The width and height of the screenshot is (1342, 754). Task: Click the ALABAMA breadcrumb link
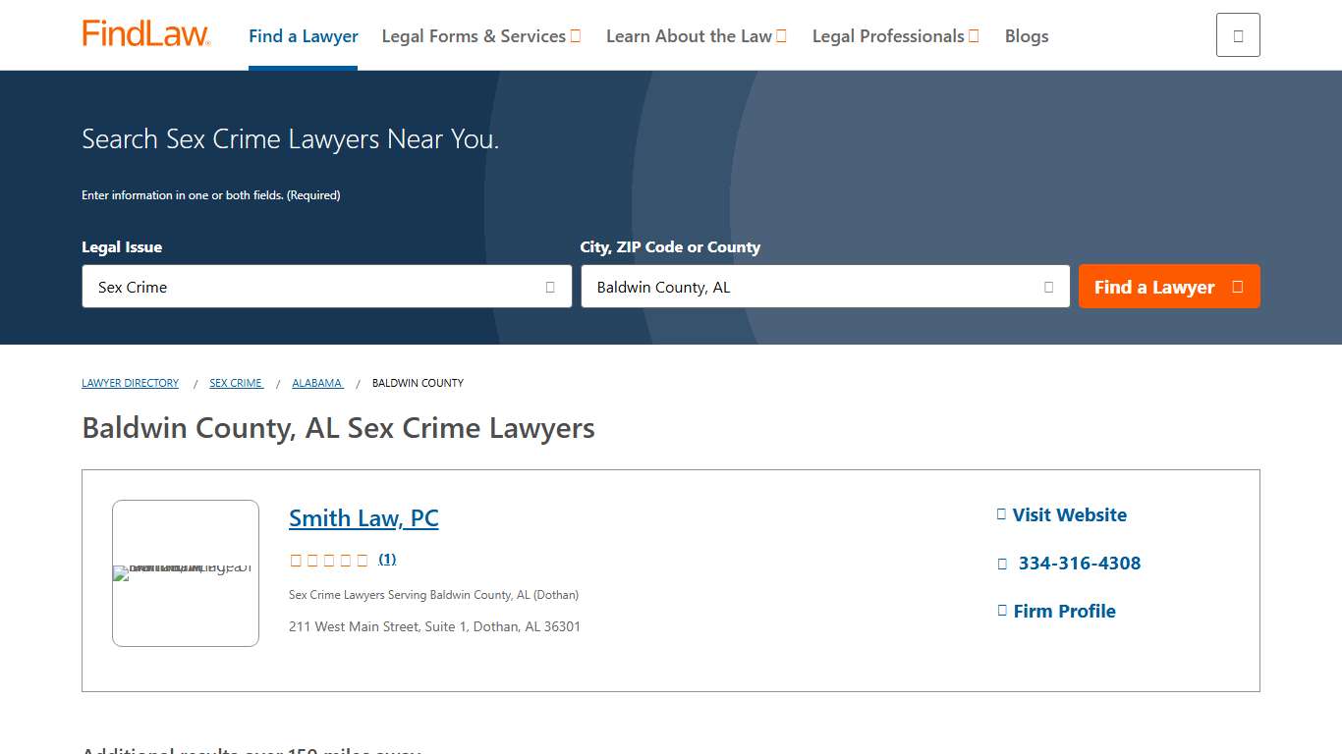[316, 383]
